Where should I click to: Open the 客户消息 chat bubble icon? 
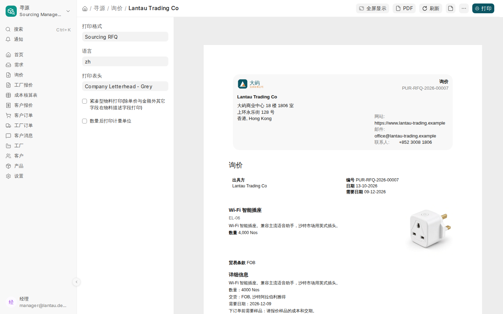click(8, 136)
